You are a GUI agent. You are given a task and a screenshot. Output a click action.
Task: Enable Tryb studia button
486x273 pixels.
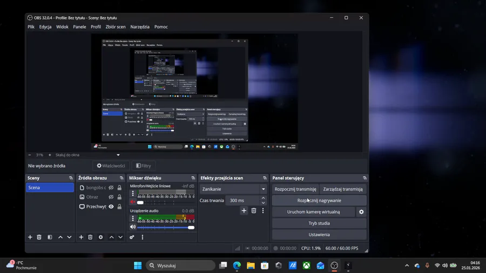(319, 223)
